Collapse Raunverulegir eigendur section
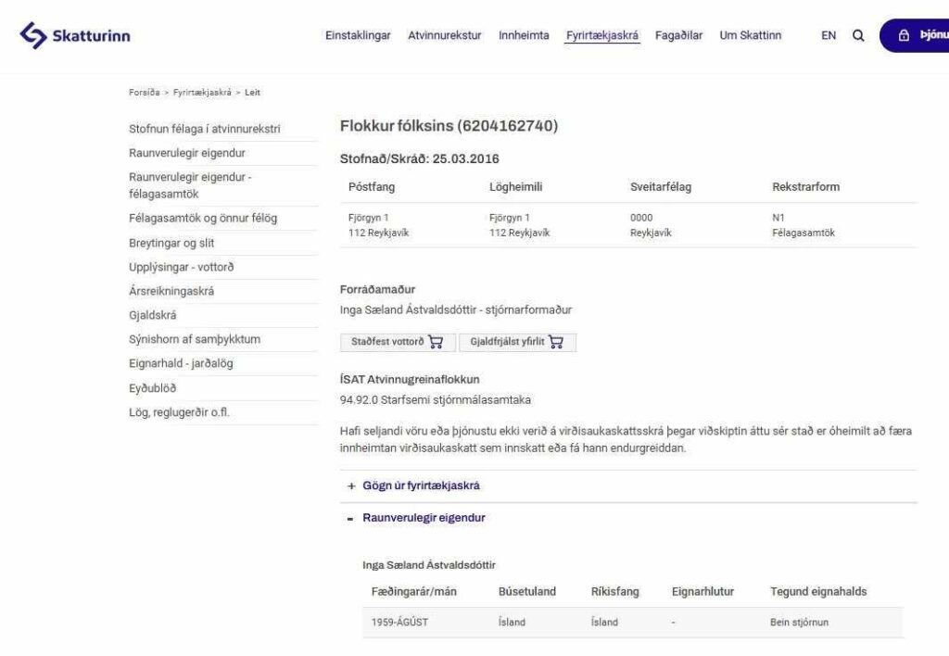 click(350, 518)
